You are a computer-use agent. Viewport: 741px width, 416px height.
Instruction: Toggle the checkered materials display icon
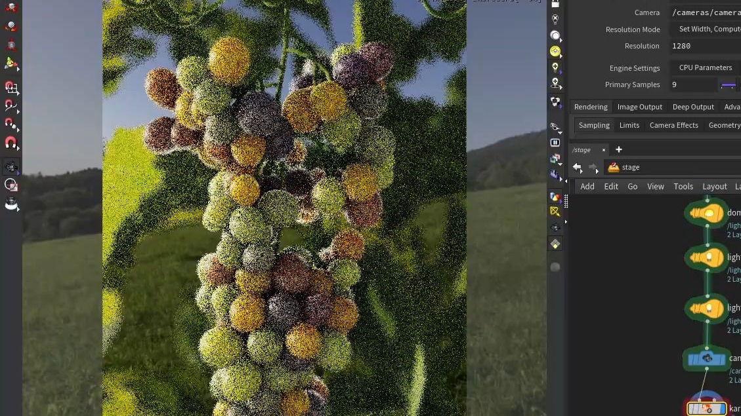(x=555, y=102)
